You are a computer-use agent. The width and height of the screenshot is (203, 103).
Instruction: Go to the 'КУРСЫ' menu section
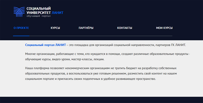point(55,28)
